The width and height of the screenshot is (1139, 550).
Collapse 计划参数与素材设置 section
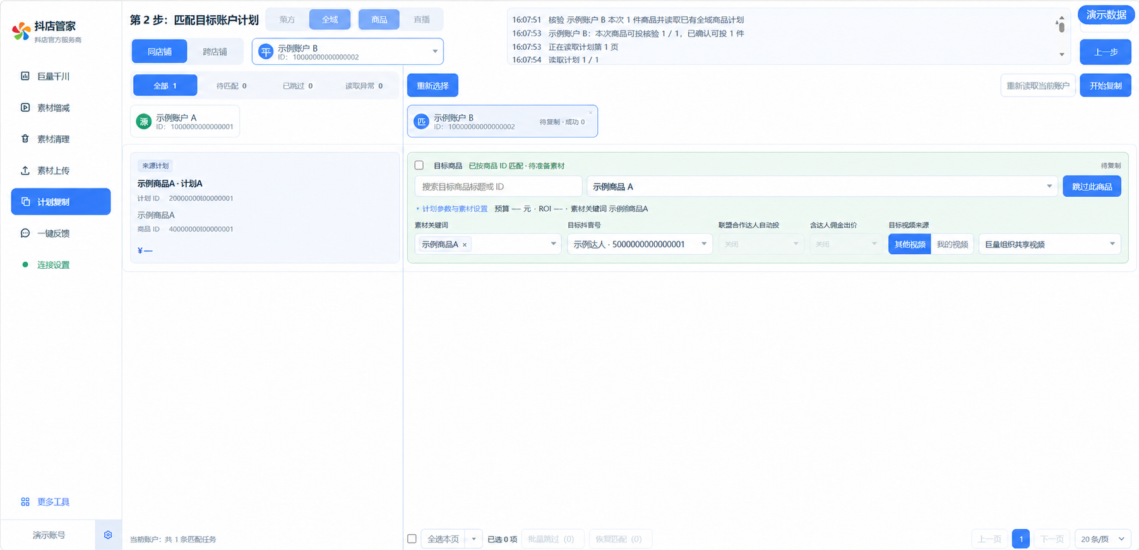point(451,209)
